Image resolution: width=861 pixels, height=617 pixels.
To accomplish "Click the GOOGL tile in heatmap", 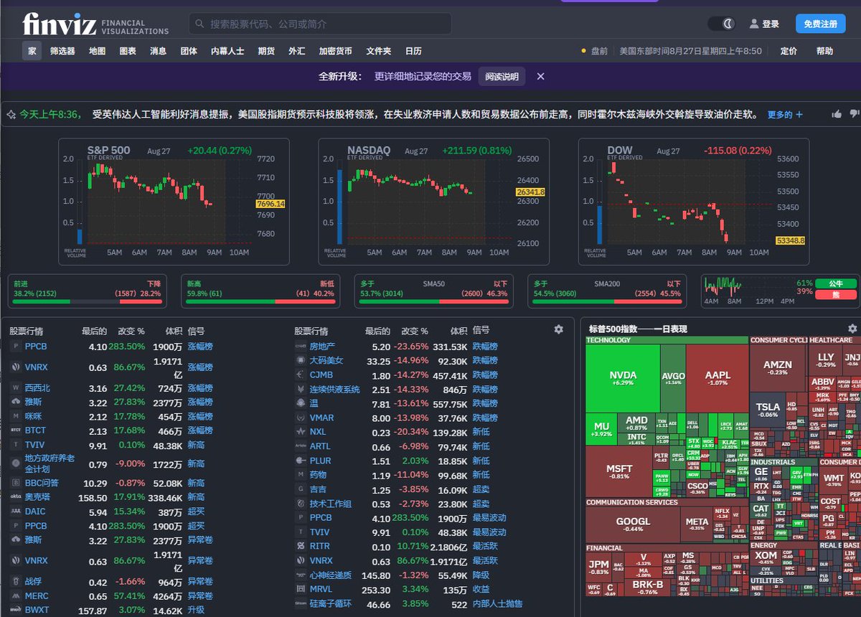I will point(633,524).
